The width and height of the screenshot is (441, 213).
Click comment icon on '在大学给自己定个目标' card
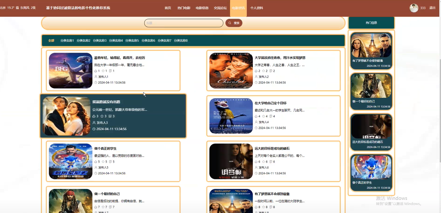point(271,116)
